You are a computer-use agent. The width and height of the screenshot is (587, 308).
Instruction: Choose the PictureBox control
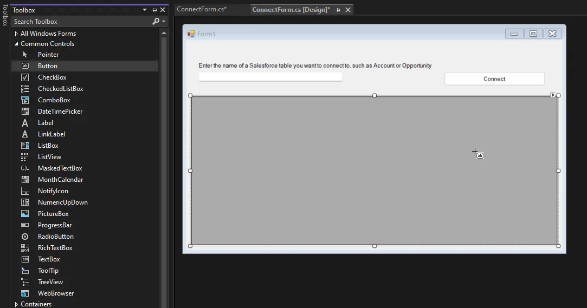coord(53,214)
